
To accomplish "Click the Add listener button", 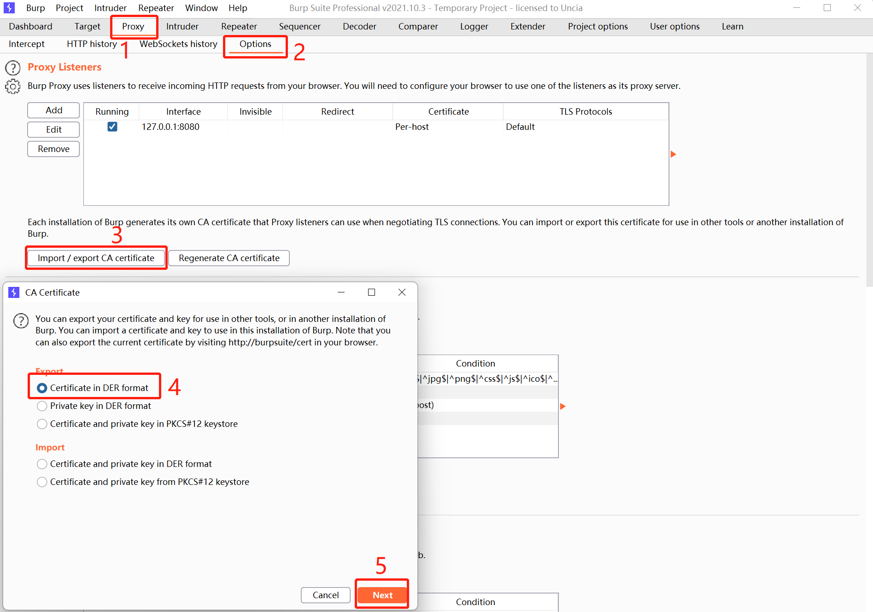I will (53, 110).
